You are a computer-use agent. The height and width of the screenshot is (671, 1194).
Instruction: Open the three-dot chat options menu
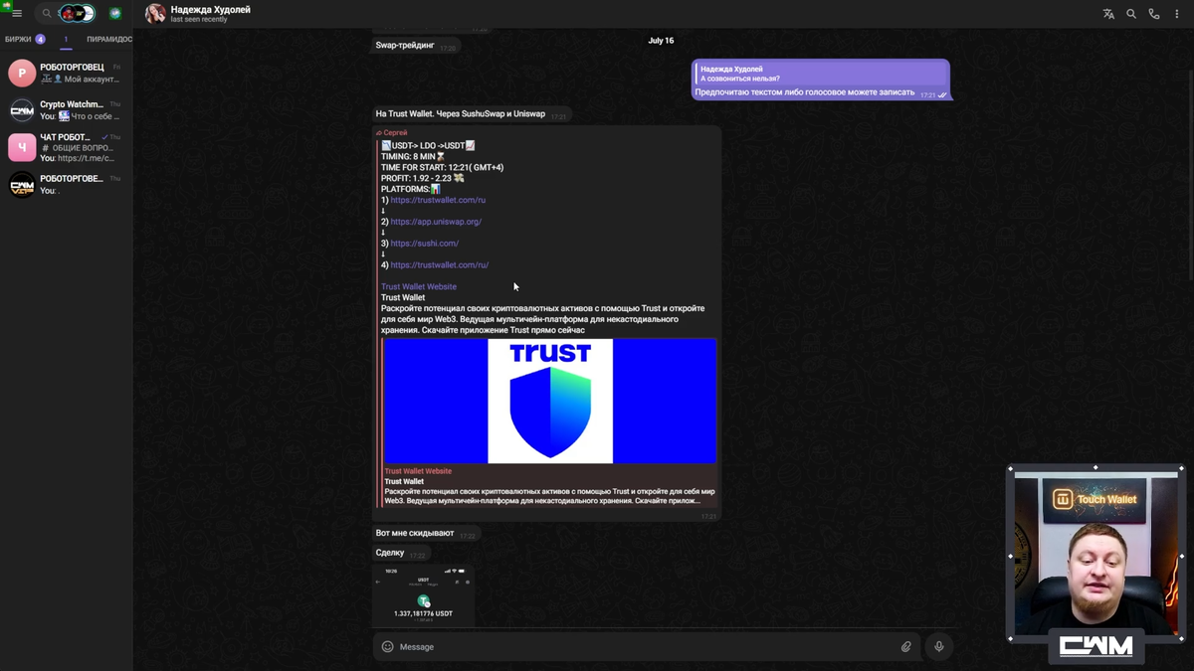click(1177, 14)
